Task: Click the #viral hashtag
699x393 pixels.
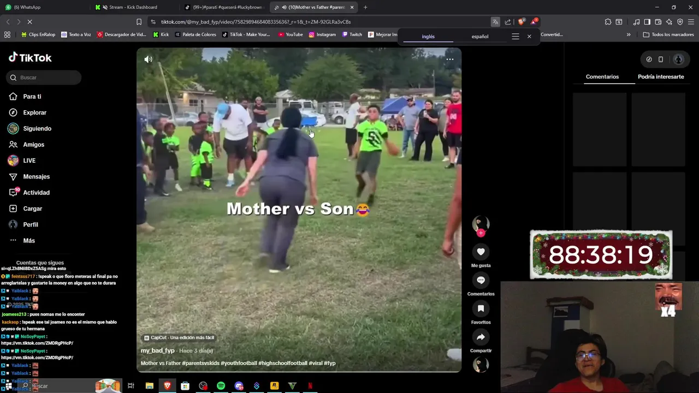Action: tap(316, 363)
